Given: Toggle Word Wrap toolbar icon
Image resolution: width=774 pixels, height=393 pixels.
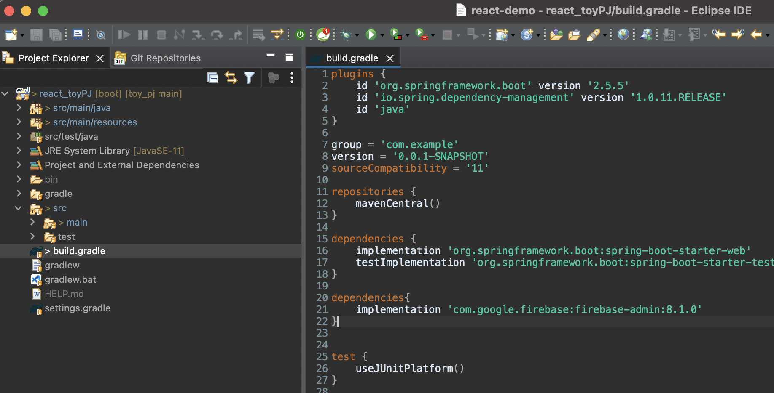Looking at the screenshot, I should coord(258,35).
